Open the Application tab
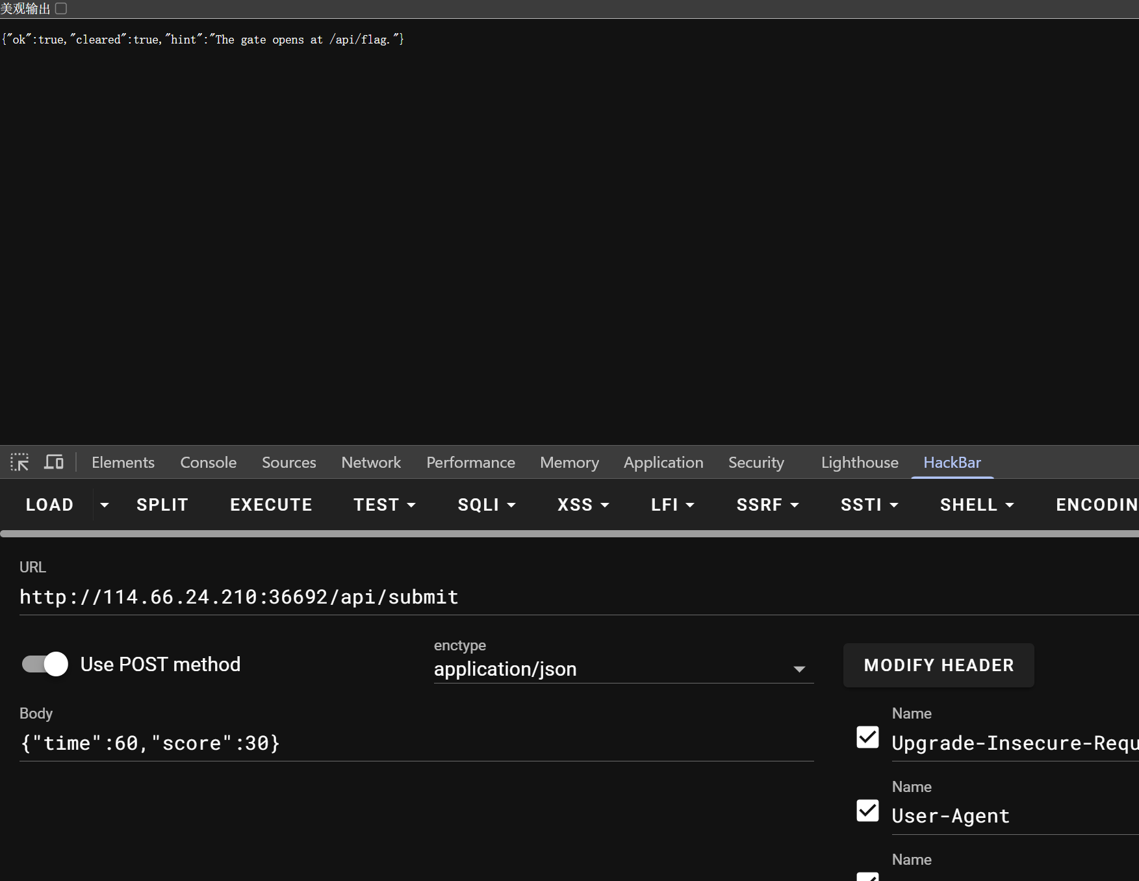 [x=663, y=463]
